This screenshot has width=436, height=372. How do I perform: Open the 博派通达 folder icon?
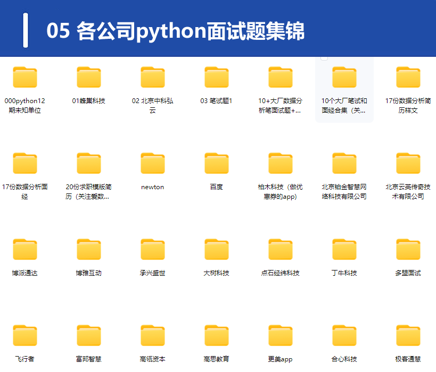point(25,249)
